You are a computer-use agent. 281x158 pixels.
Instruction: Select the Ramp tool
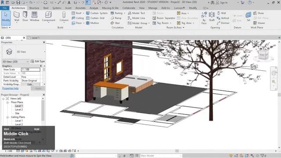click(116, 18)
